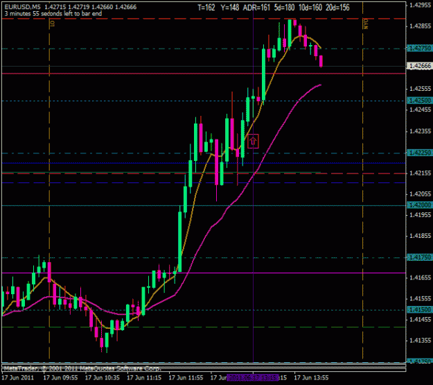Click the 1.42955 price scale value
The width and height of the screenshot is (433, 385).
421,5
